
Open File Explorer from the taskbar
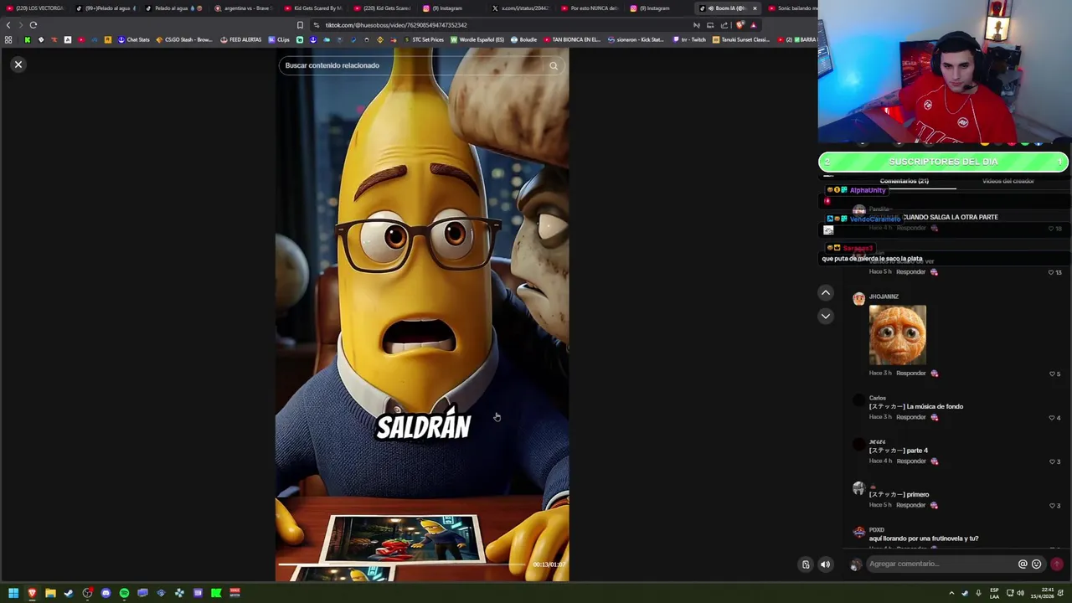(50, 593)
